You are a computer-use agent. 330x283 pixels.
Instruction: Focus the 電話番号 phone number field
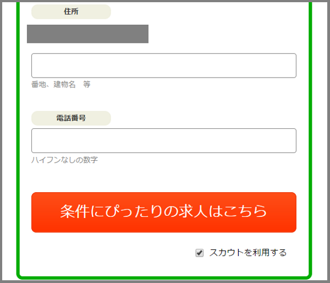163,140
